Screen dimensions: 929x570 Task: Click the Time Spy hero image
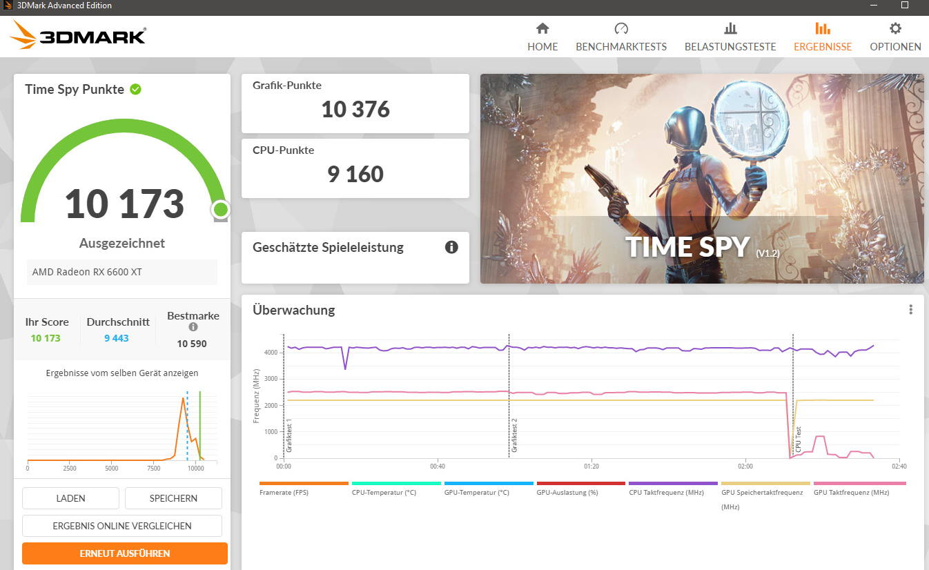pyautogui.click(x=702, y=179)
